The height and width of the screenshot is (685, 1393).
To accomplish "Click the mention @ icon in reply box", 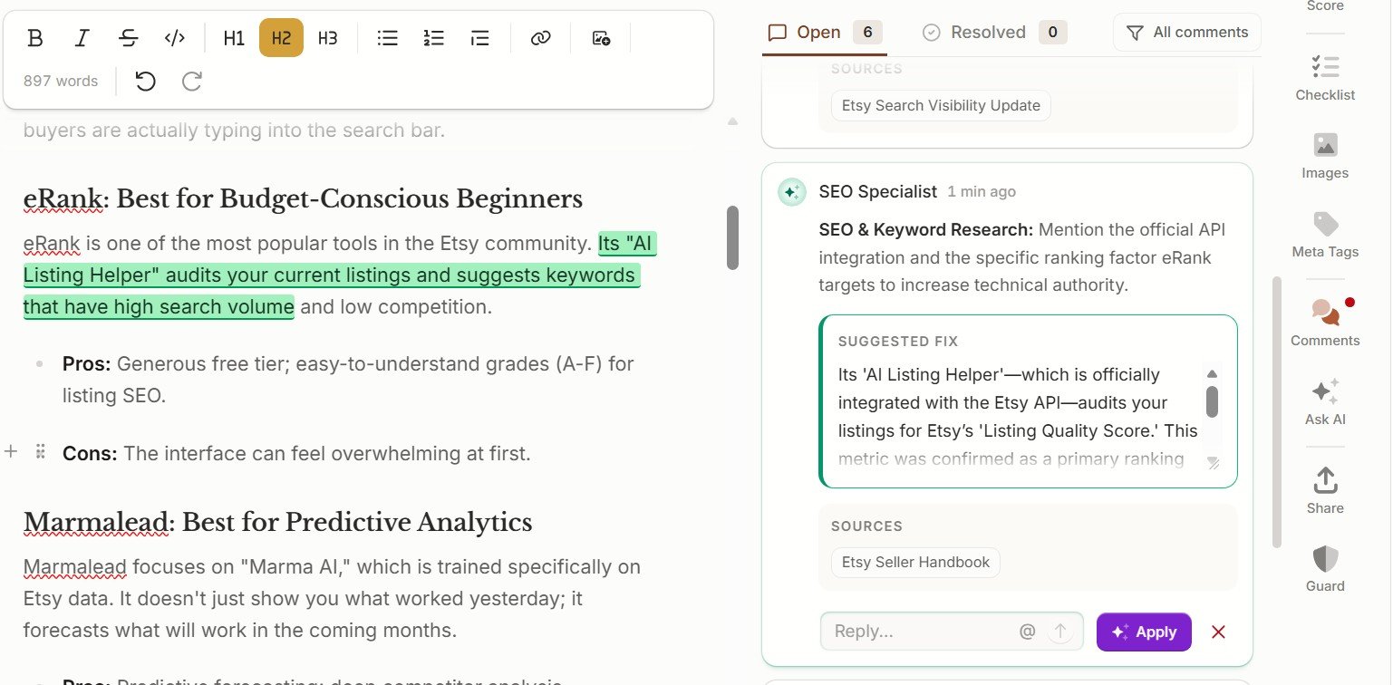I will click(x=1027, y=632).
